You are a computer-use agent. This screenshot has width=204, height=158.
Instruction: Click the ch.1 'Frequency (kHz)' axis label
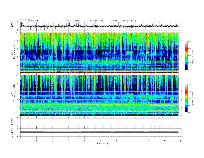[14, 50]
